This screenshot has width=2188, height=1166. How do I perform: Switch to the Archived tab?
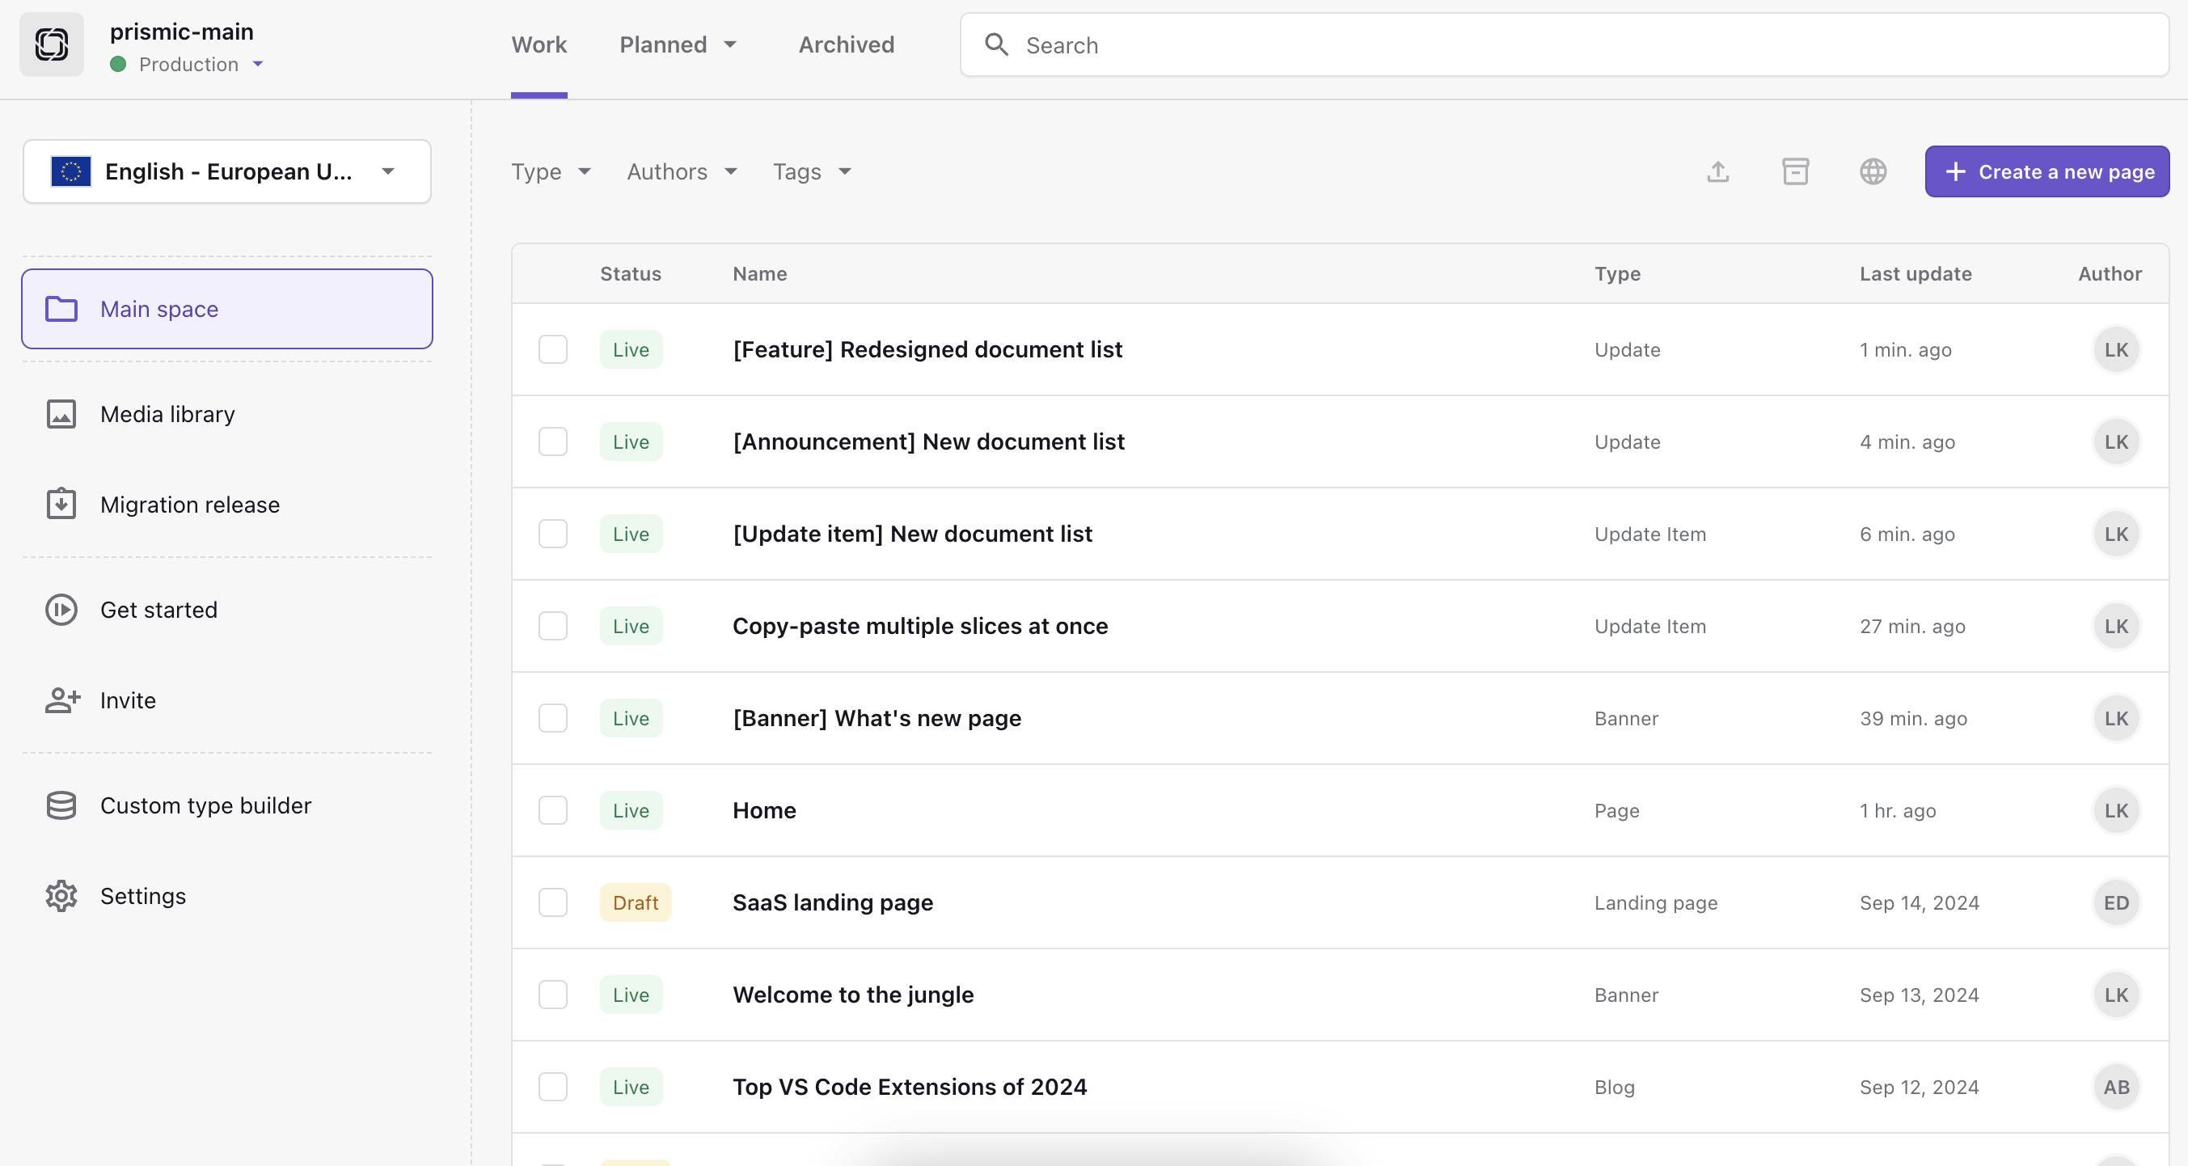[x=846, y=45]
